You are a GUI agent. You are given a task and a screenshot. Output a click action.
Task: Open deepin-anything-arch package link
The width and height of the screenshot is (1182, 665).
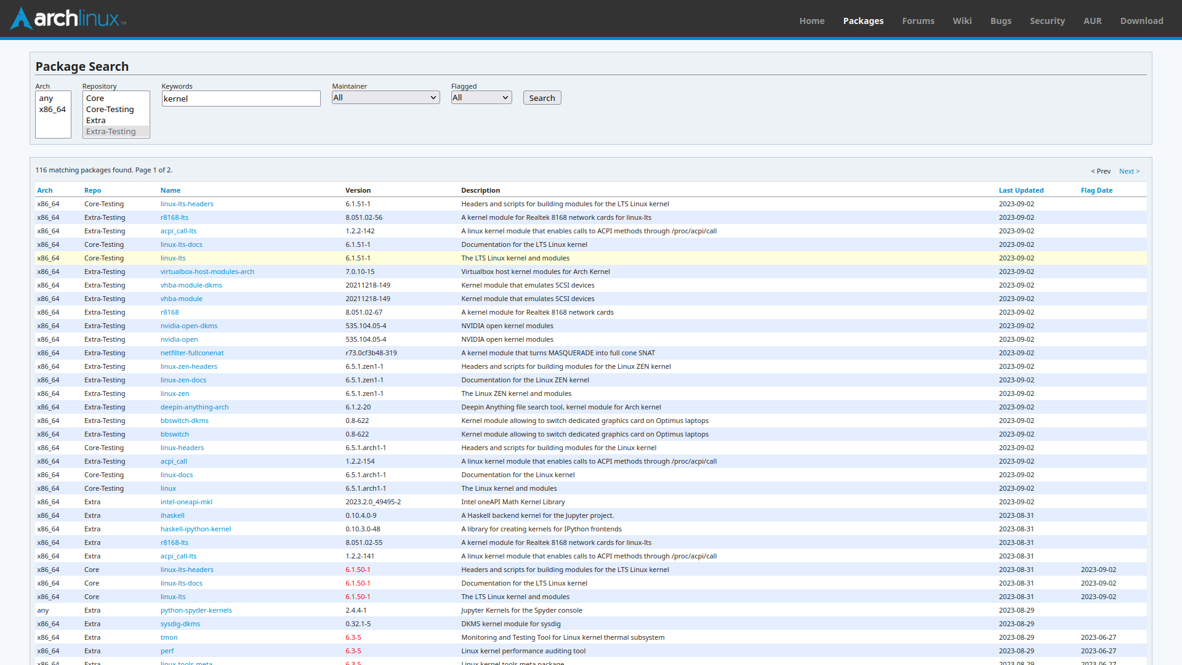pyautogui.click(x=195, y=407)
